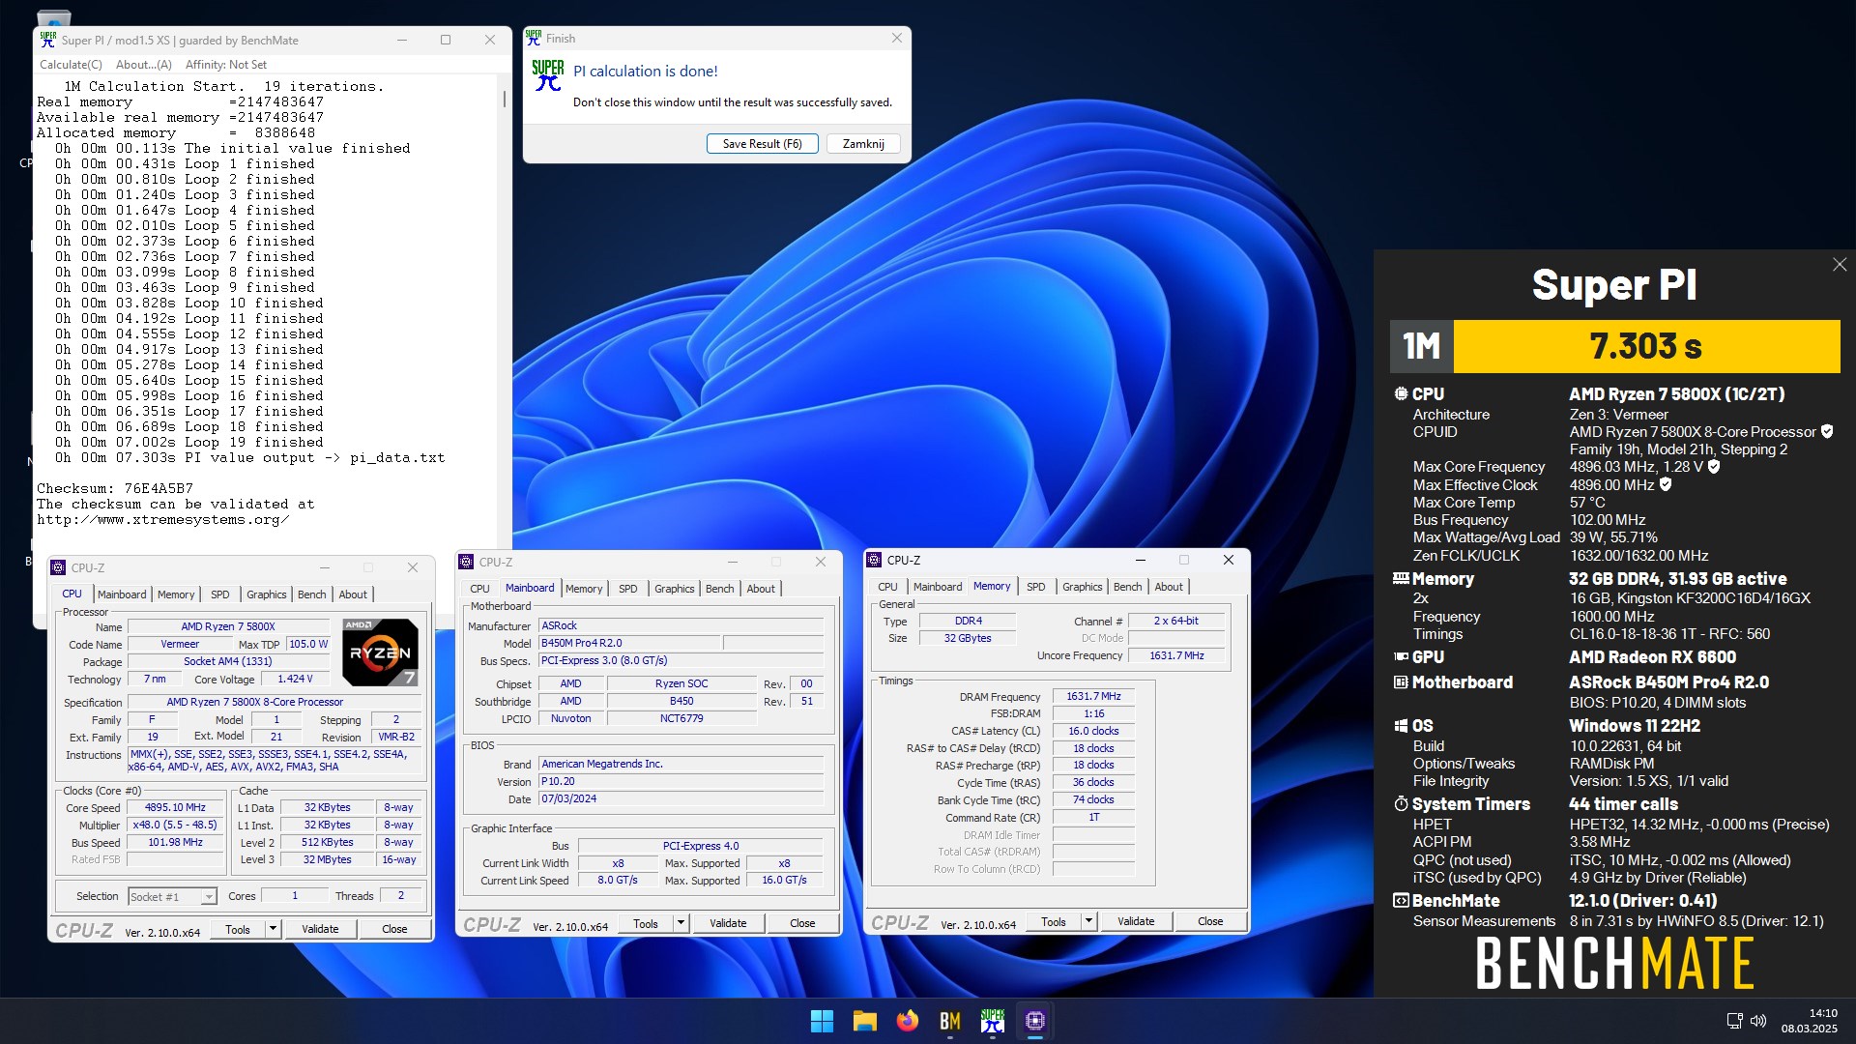
Task: Click Tools button in CPU-Z Memory window
Action: (1054, 921)
